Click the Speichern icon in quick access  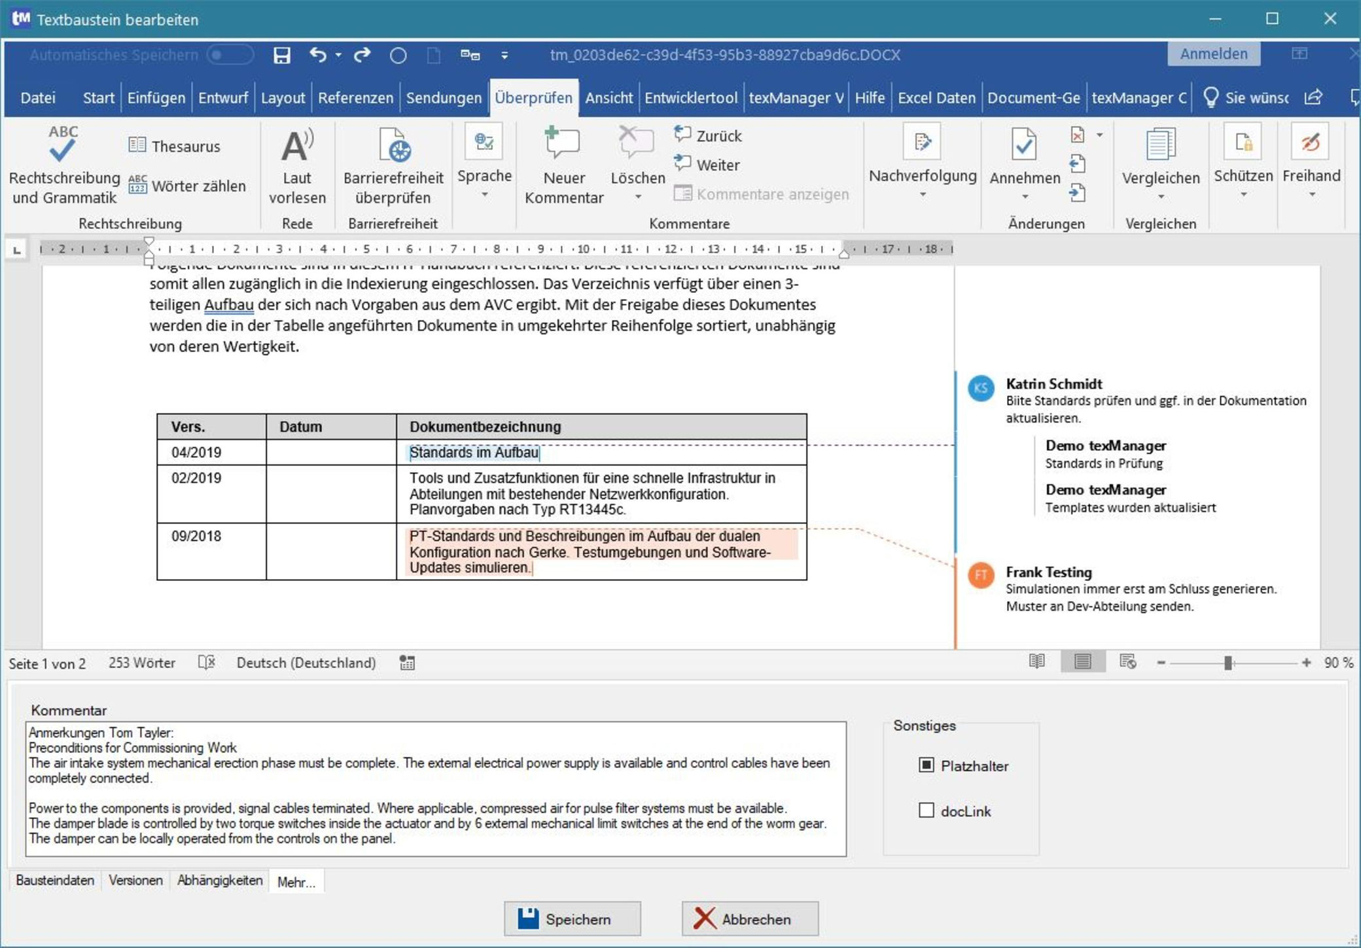[283, 55]
